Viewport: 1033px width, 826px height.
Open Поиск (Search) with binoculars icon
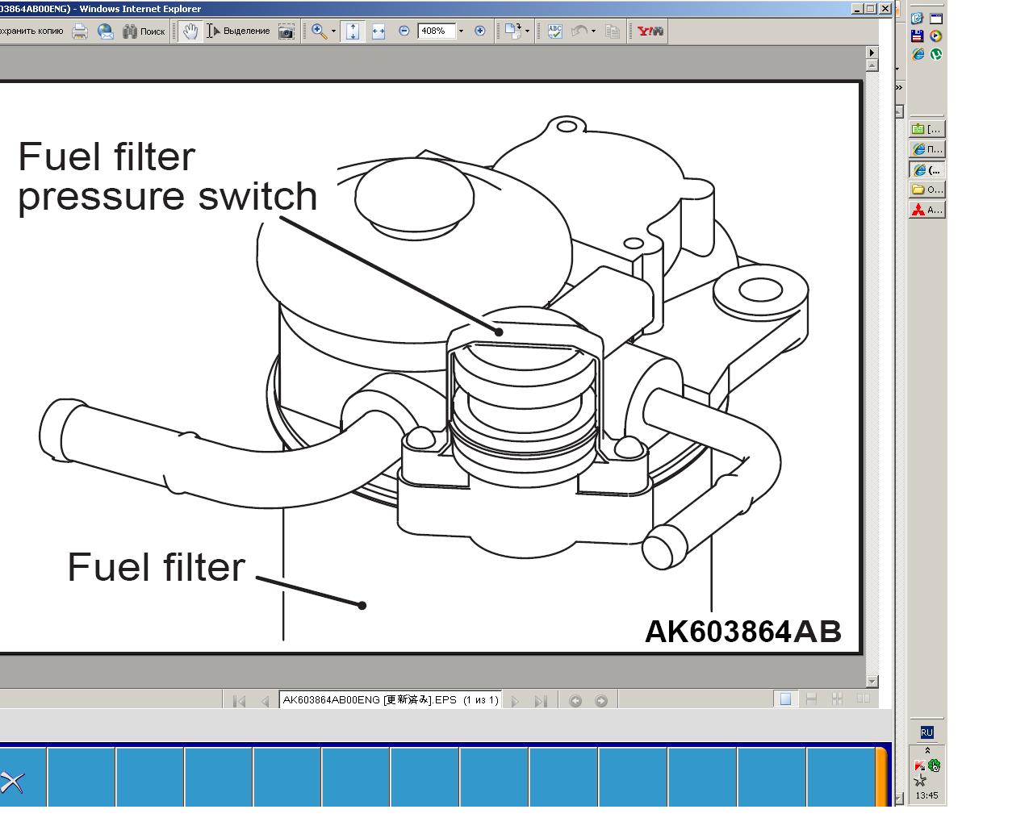tap(144, 31)
